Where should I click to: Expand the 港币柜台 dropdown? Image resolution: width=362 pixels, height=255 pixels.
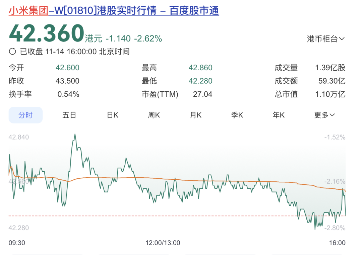click(326, 39)
